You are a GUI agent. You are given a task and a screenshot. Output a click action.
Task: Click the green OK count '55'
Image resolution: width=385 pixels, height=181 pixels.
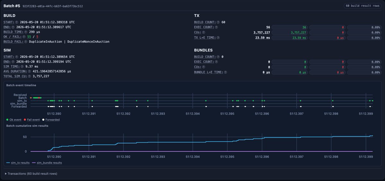[29, 37]
